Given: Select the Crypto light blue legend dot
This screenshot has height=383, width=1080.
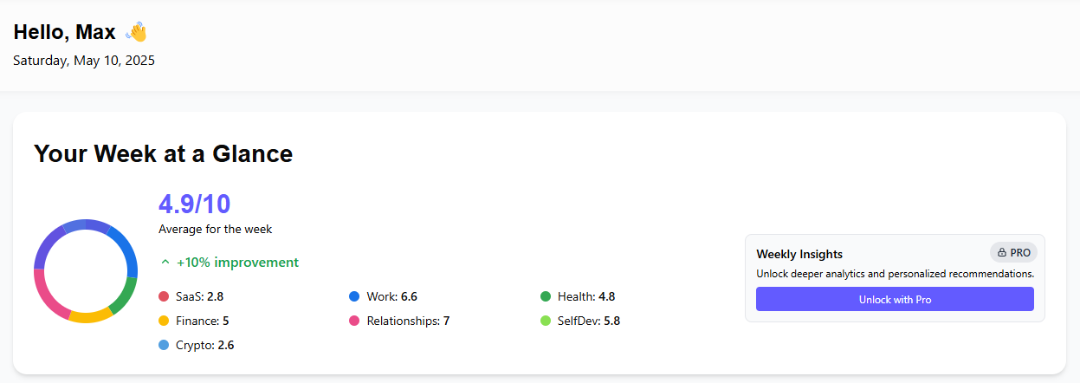Looking at the screenshot, I should (x=164, y=345).
